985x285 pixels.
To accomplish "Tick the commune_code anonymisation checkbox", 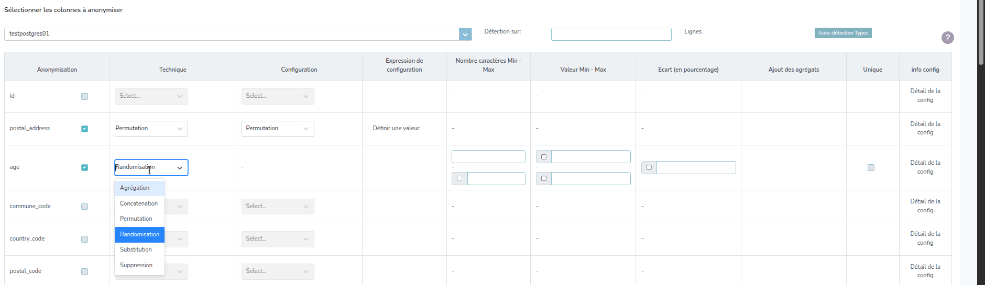I will [84, 207].
